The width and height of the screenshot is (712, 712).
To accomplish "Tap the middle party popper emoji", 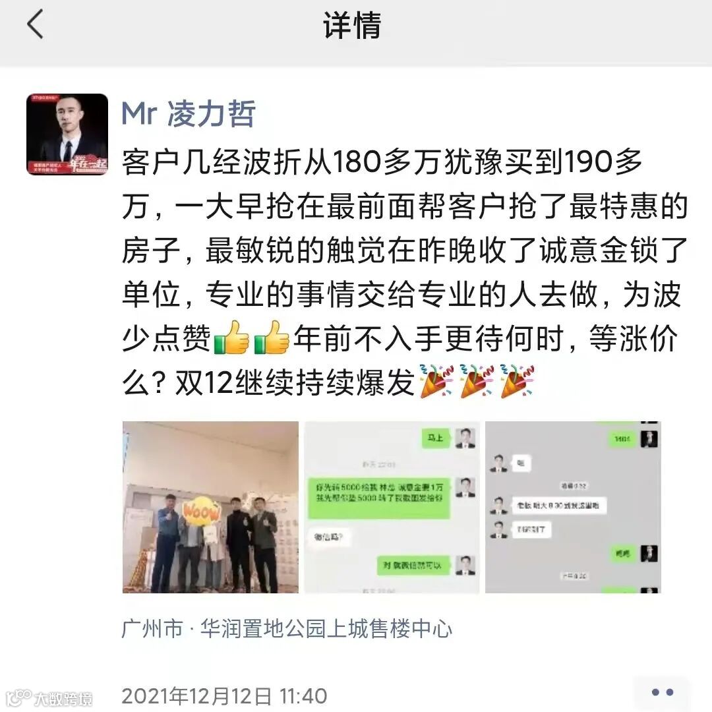I will pyautogui.click(x=477, y=381).
